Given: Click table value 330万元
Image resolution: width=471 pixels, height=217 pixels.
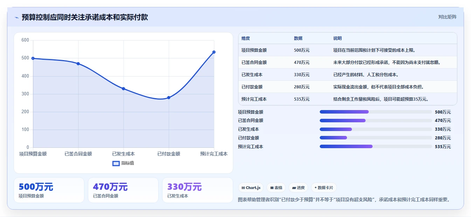Looking at the screenshot, I should tap(302, 75).
